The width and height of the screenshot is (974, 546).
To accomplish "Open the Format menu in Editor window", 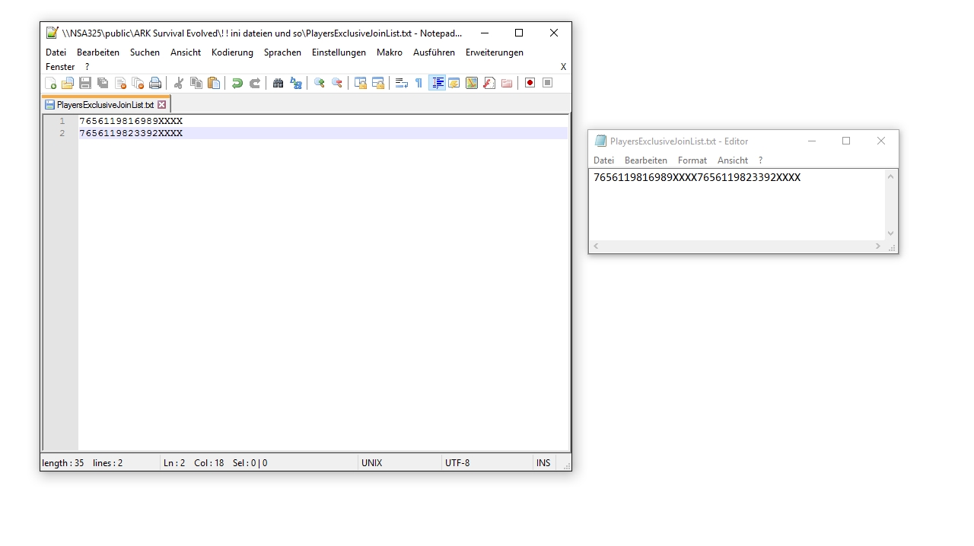I will pyautogui.click(x=692, y=160).
